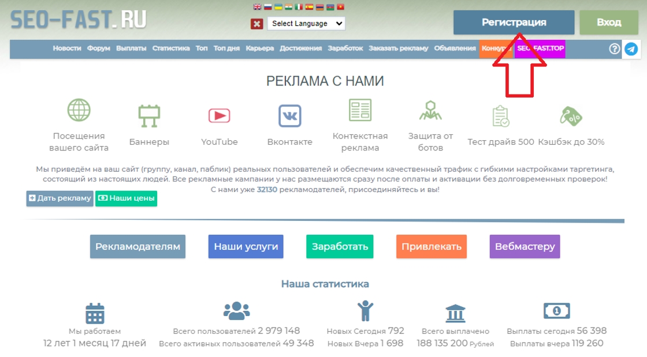647x357 pixels.
Task: Click the Вконтакте text label
Action: 289,142
